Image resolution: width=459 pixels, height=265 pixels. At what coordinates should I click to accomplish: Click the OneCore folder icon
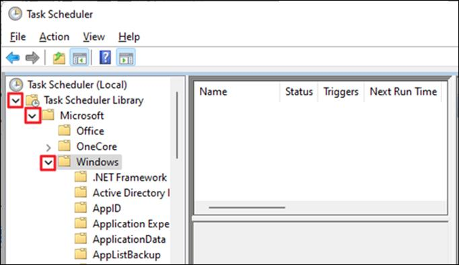point(65,146)
